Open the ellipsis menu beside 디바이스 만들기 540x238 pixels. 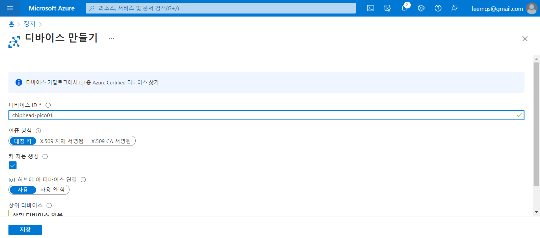(x=111, y=39)
